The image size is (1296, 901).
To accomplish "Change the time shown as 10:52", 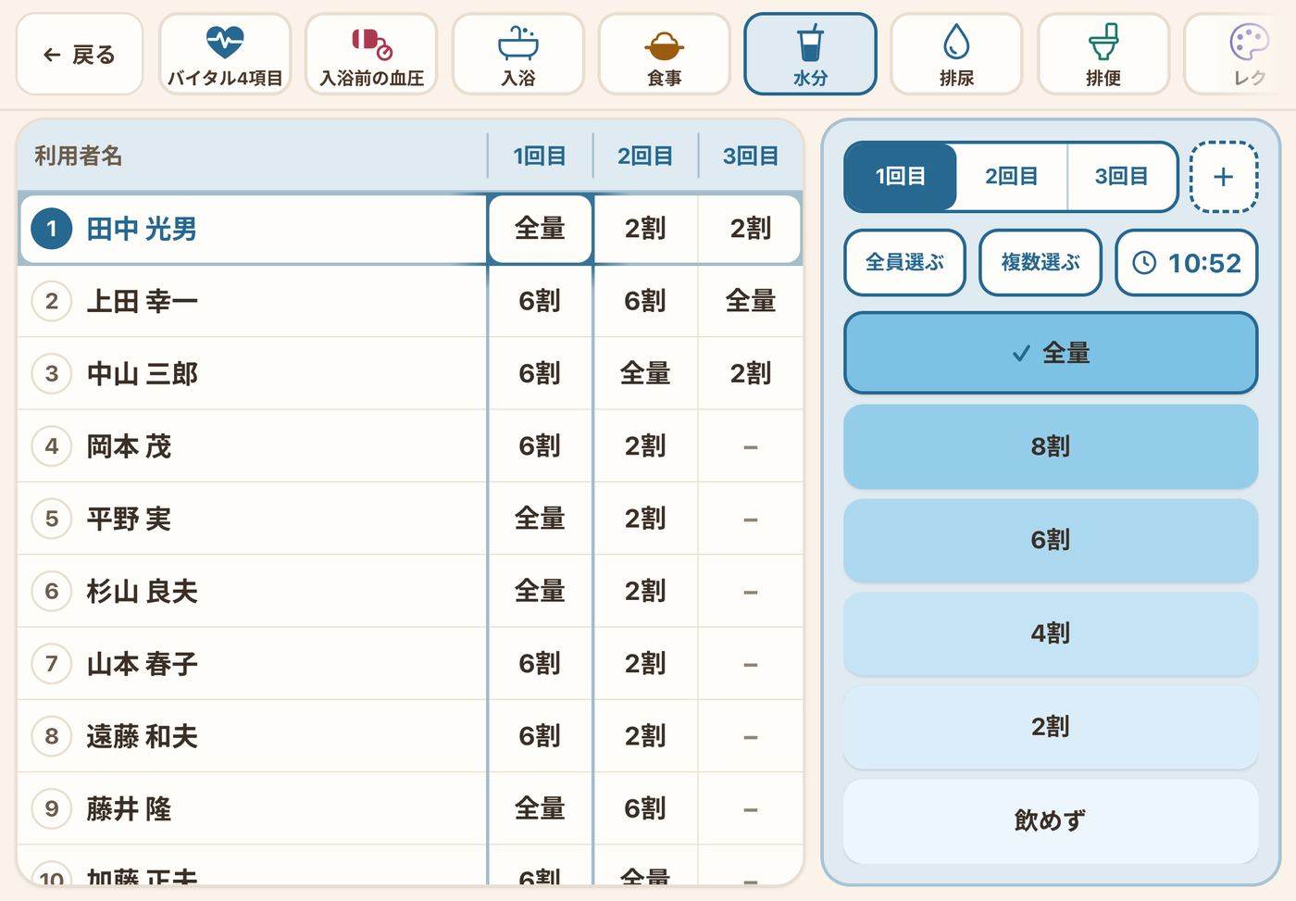I will pyautogui.click(x=1187, y=263).
